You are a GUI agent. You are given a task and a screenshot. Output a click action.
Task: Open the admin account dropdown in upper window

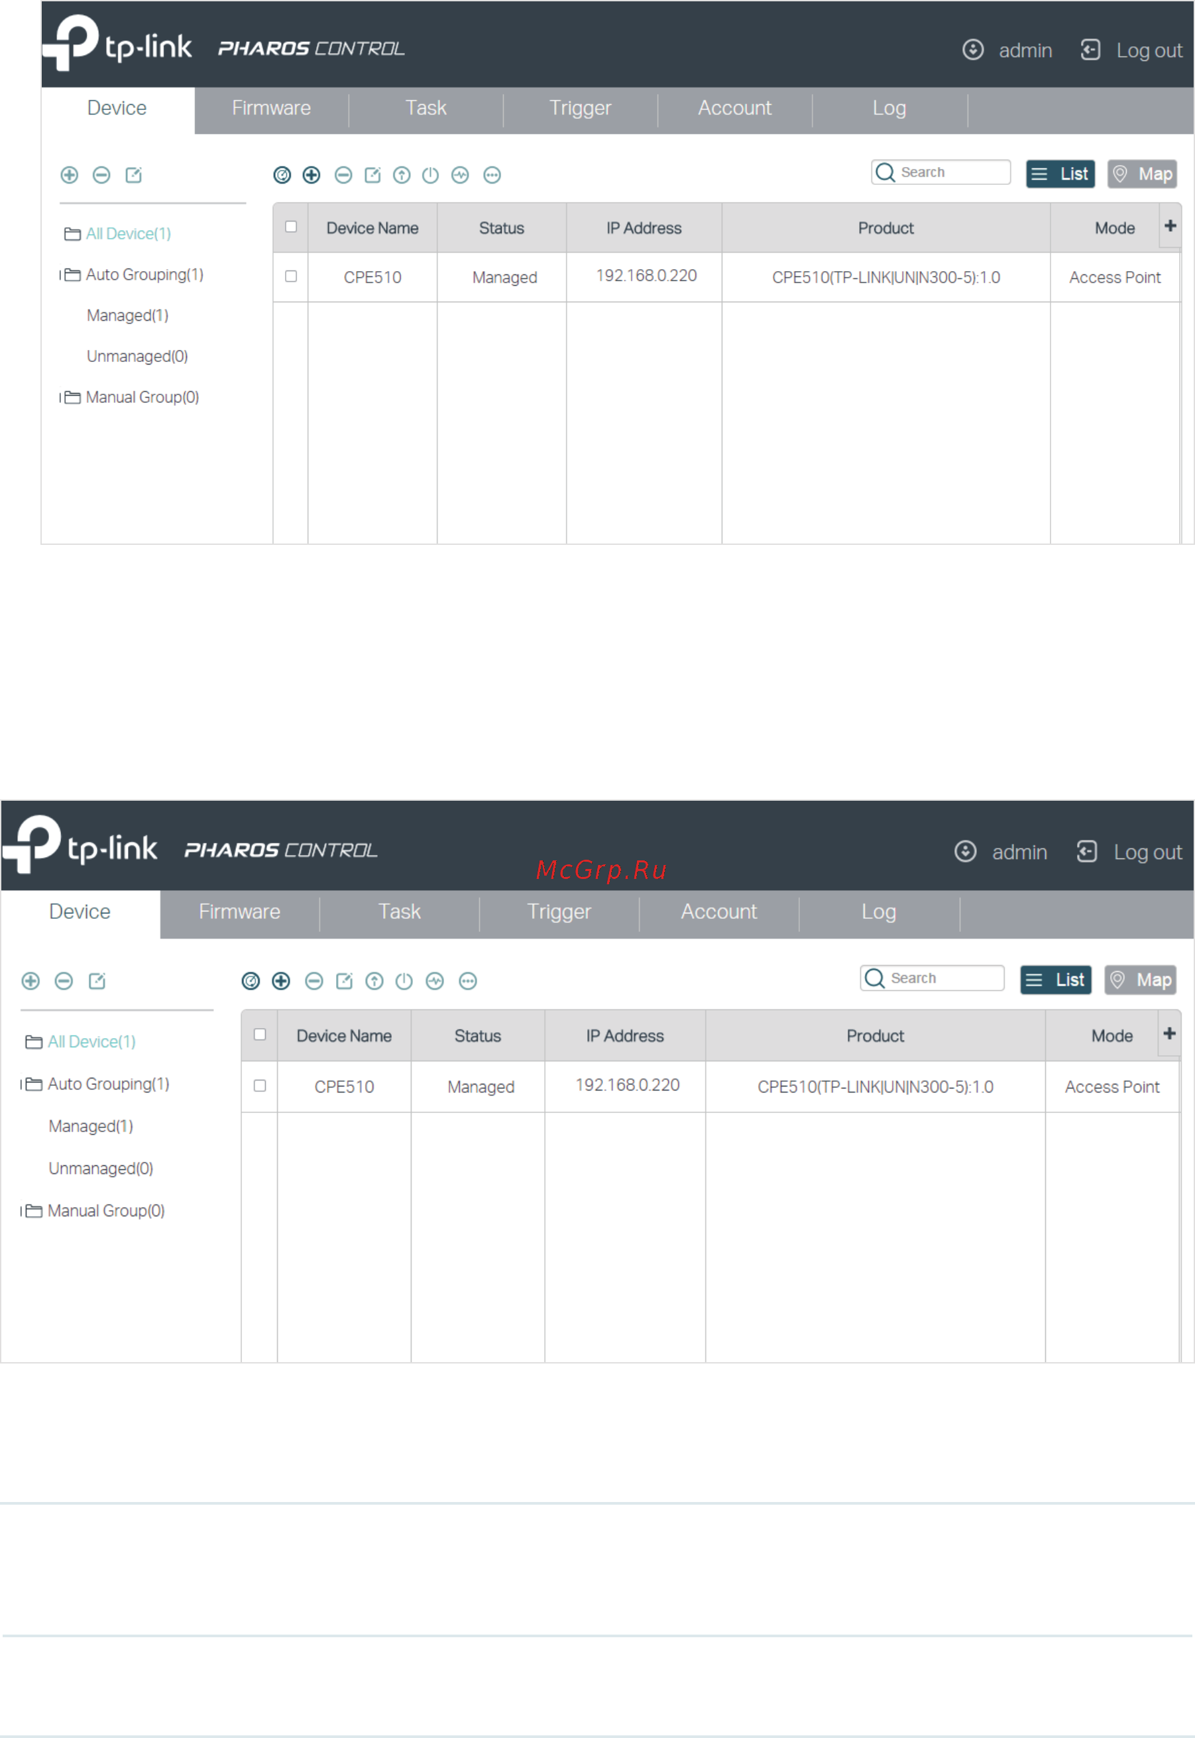[x=1007, y=50]
